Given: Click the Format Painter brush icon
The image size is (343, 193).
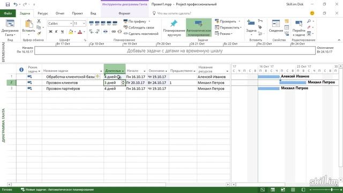Looking at the screenshot, I should (x=39, y=33).
